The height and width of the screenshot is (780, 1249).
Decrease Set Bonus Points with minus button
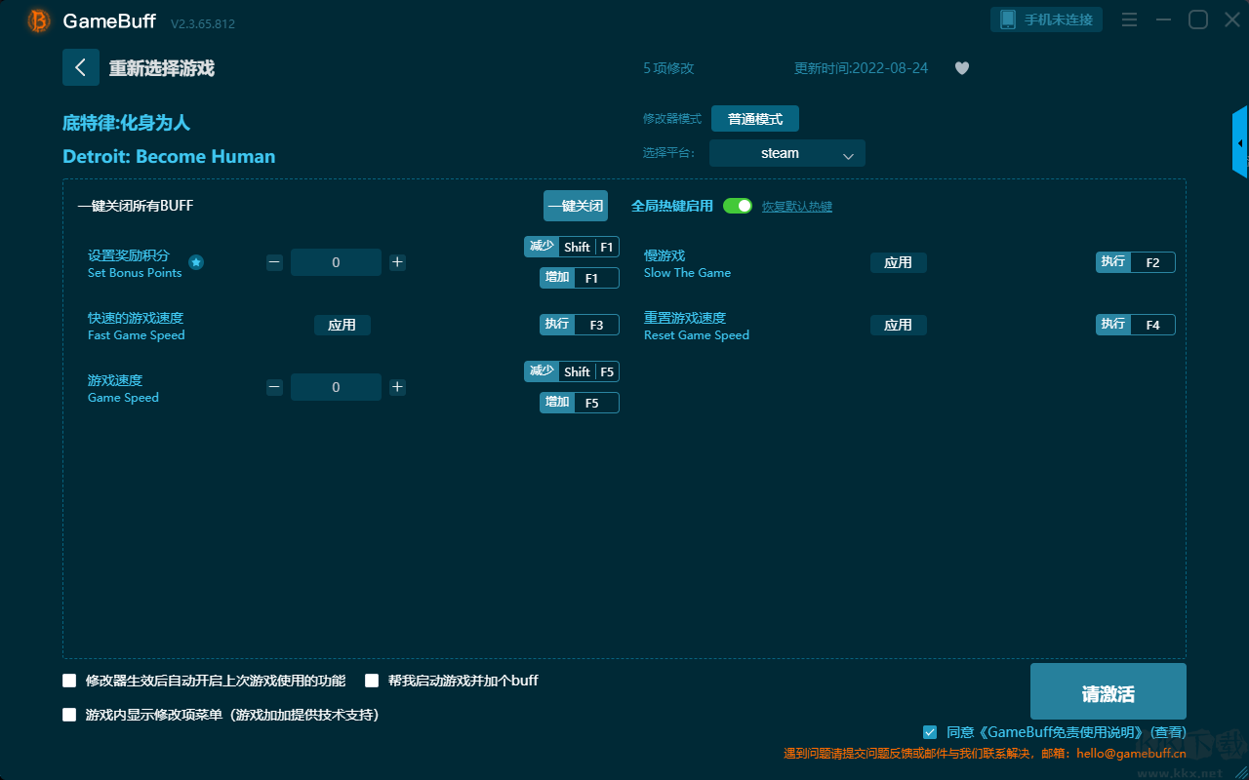pyautogui.click(x=274, y=262)
